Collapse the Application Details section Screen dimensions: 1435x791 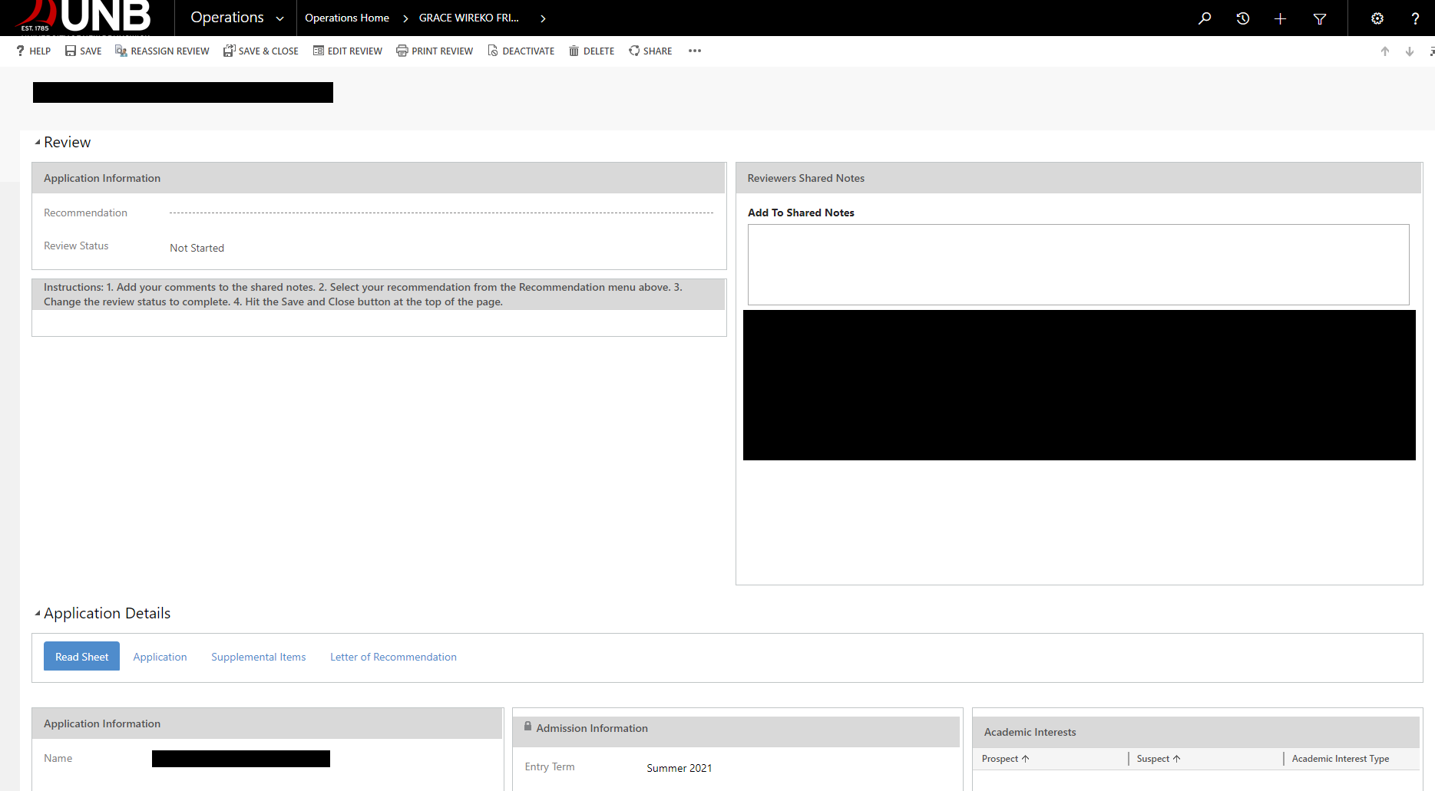[38, 613]
